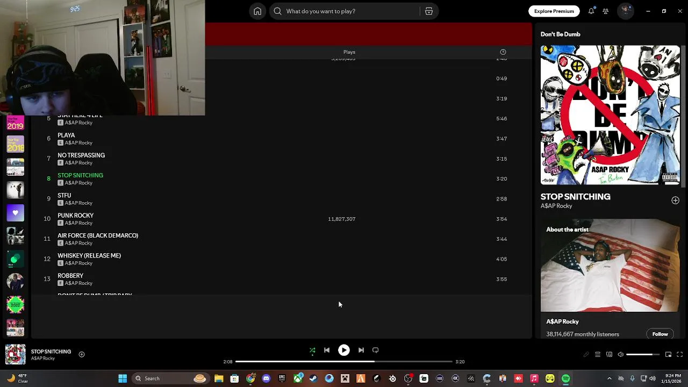
Task: Open A$AP Rocky link under right-panel song title
Action: click(556, 206)
